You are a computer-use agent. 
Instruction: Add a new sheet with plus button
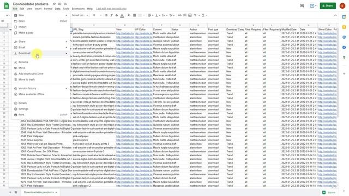point(10,192)
